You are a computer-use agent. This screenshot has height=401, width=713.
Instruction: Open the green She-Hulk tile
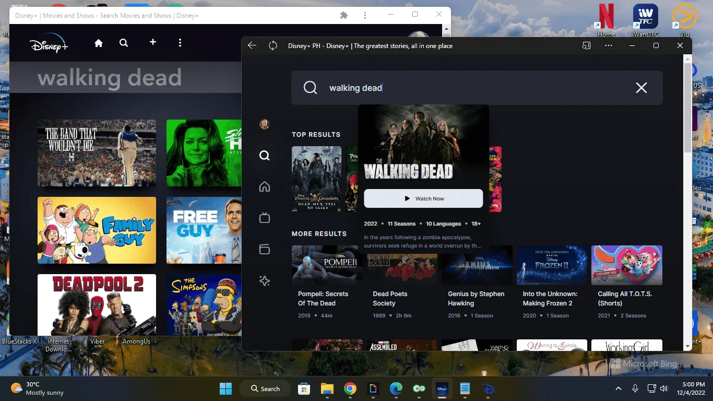(204, 153)
